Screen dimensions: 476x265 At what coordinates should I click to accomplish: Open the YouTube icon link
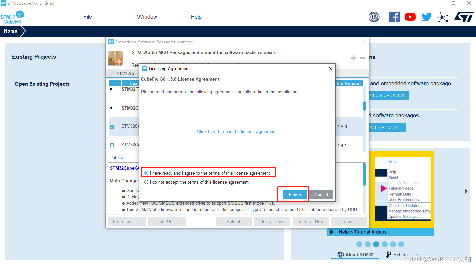click(410, 17)
